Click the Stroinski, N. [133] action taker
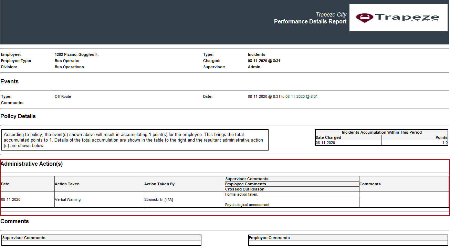Viewport: 450px width, 248px height. [x=158, y=199]
